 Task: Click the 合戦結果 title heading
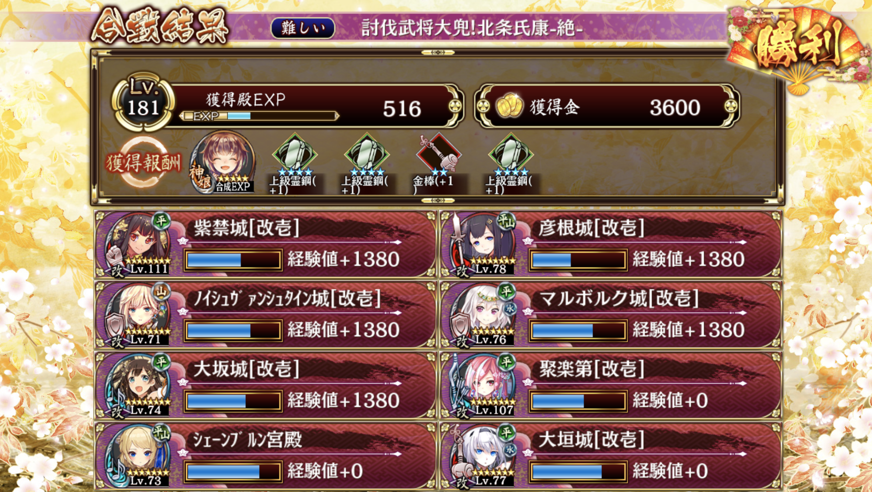click(159, 26)
